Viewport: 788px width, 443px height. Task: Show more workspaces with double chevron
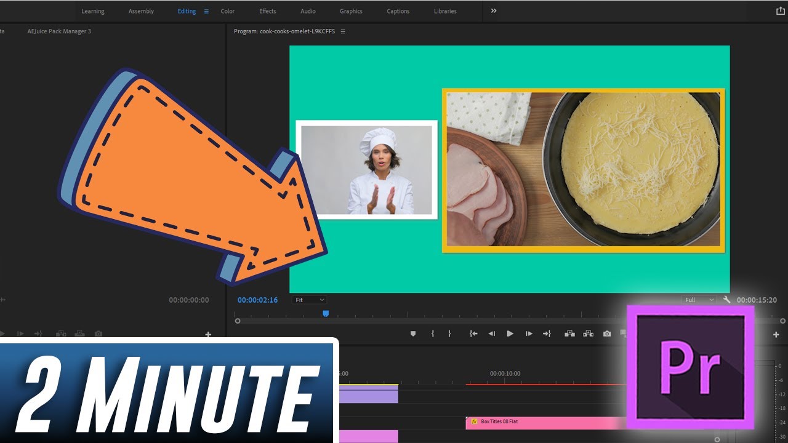pyautogui.click(x=494, y=10)
